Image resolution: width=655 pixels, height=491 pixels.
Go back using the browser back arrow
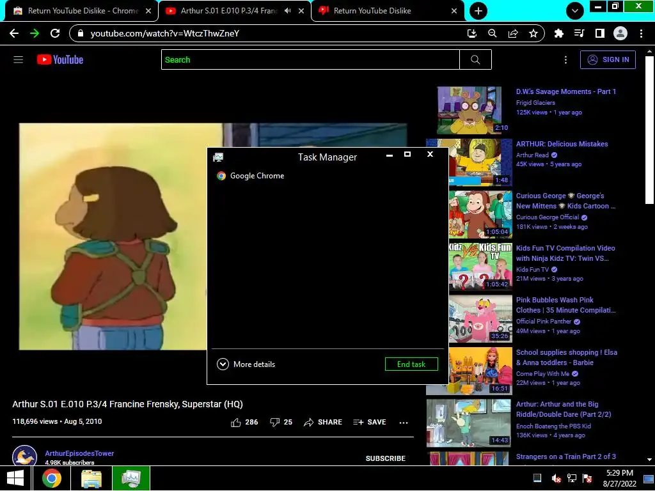tap(14, 33)
